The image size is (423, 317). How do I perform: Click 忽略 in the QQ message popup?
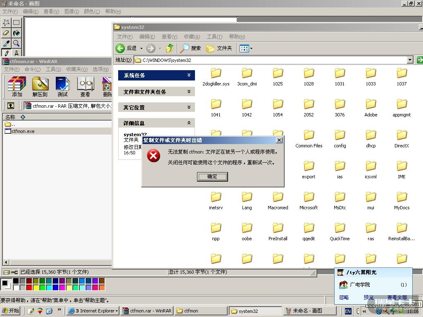click(x=344, y=297)
